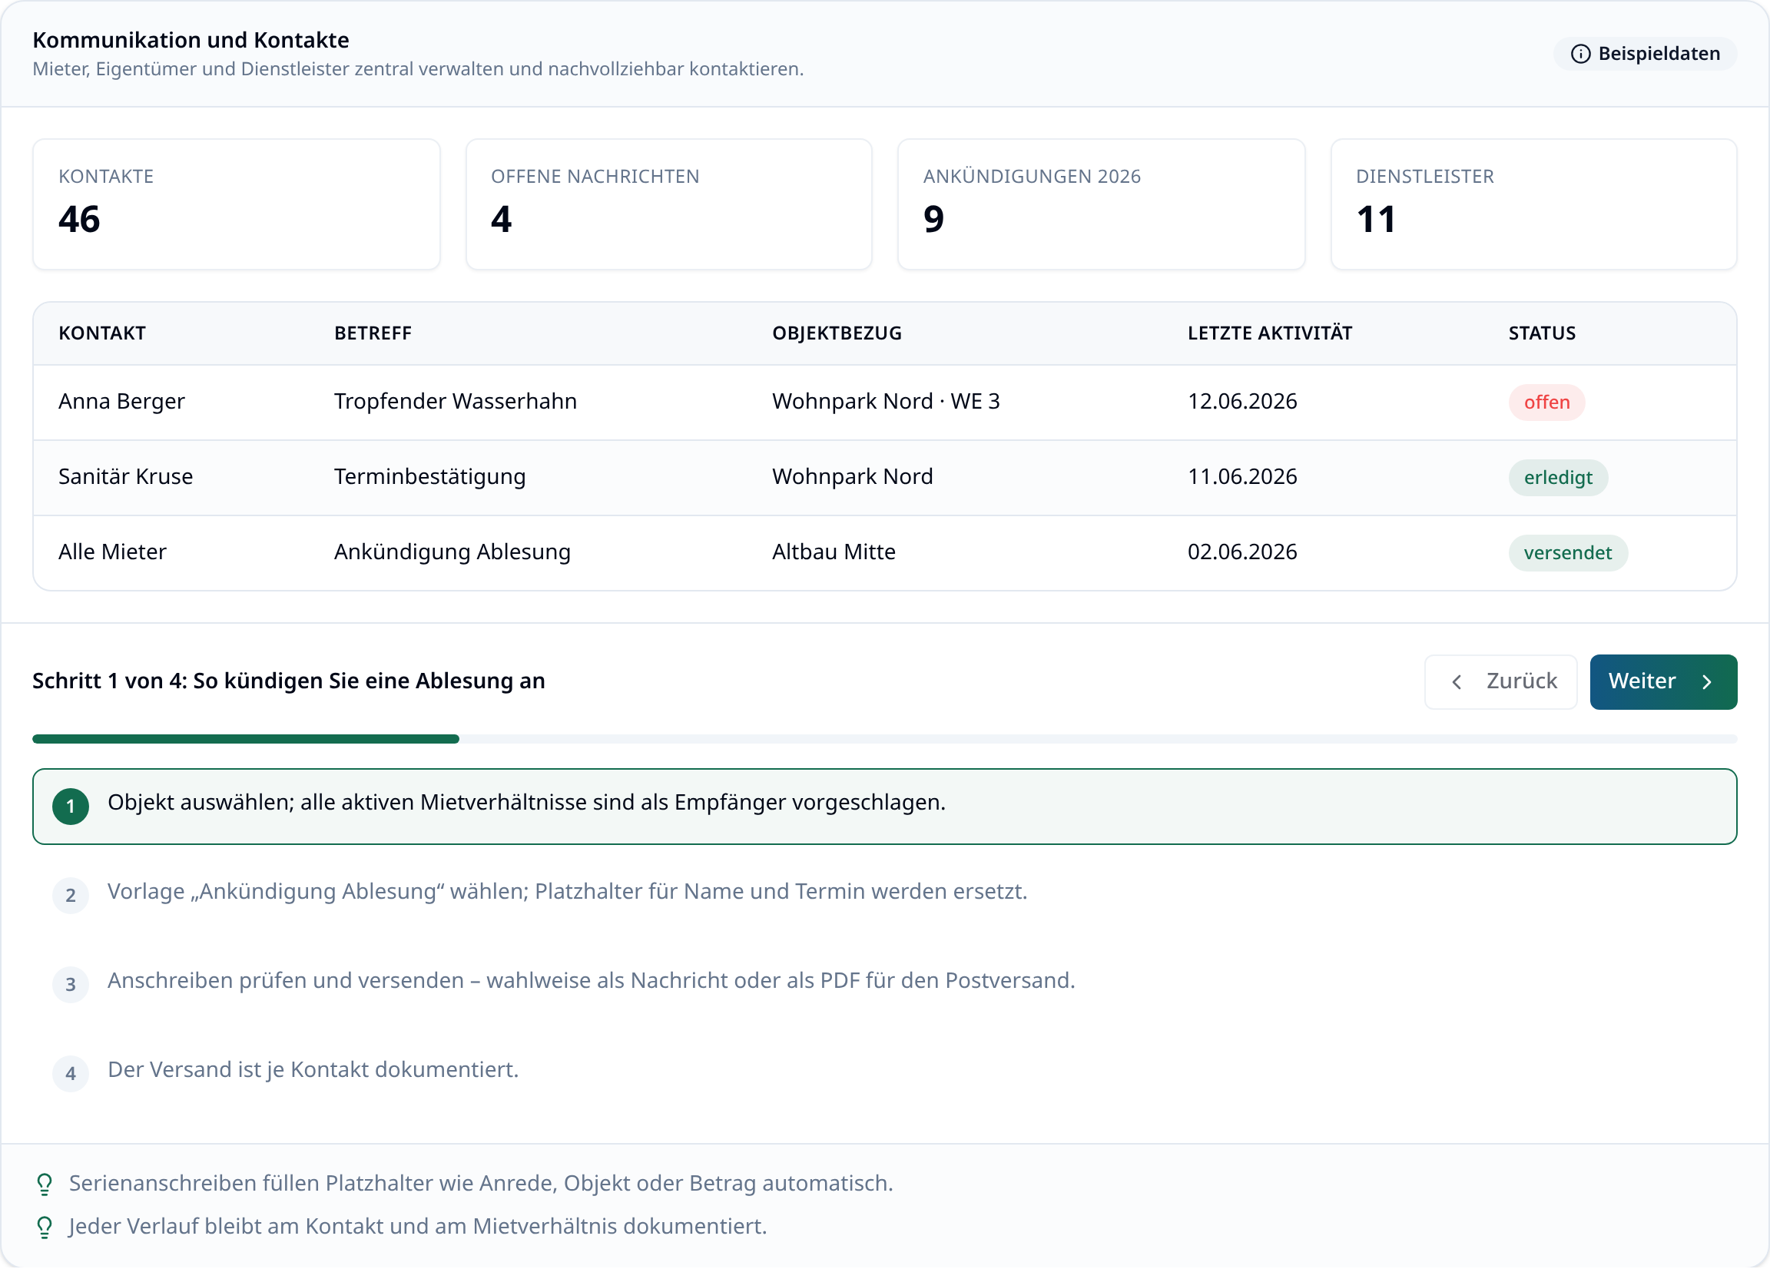Go to the next step with Weiter
Viewport: 1770px width, 1269px height.
[1663, 682]
